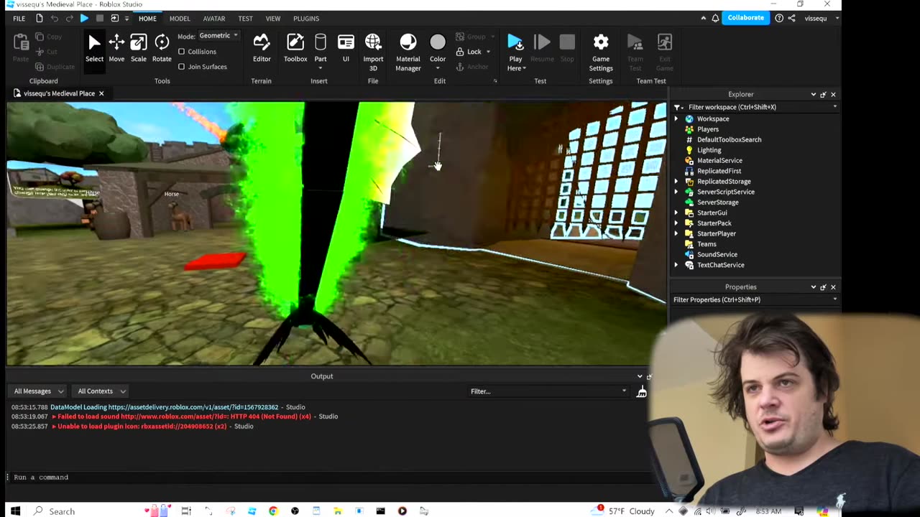Click the Filter Properties search field
The height and width of the screenshot is (517, 920).
755,299
